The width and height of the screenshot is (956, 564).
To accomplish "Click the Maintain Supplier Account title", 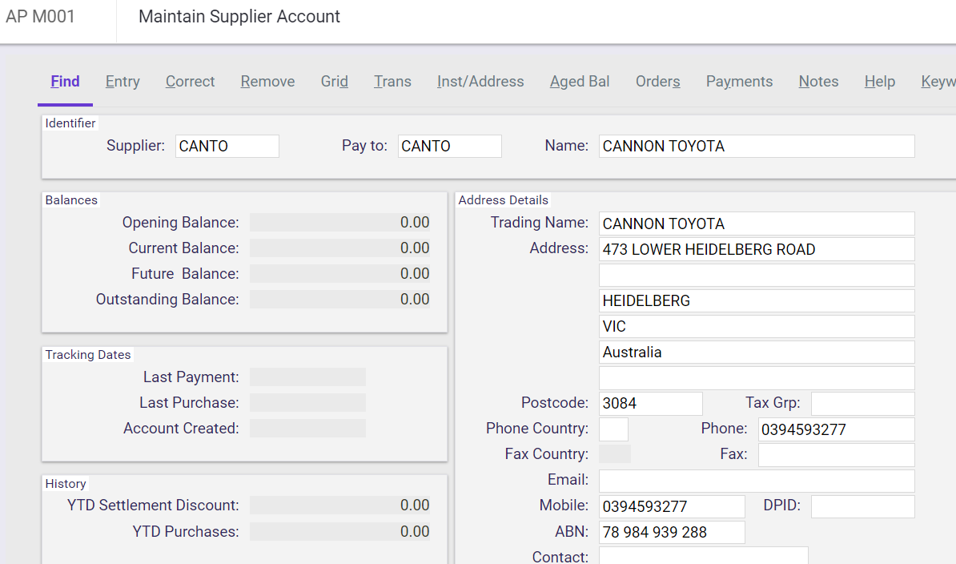I will 239,17.
